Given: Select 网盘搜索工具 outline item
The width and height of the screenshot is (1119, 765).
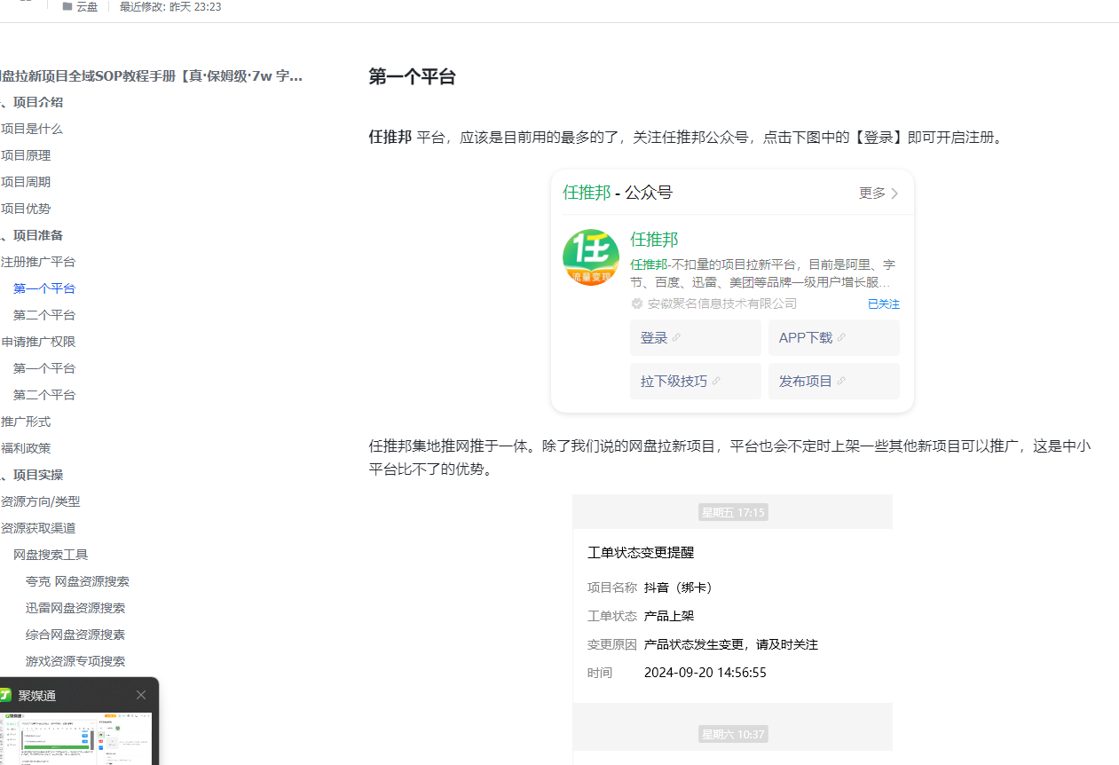Looking at the screenshot, I should pyautogui.click(x=51, y=555).
